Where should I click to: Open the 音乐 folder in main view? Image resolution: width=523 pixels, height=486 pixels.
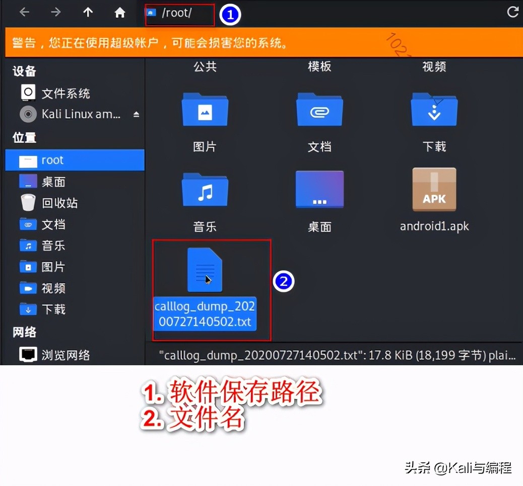pos(205,190)
